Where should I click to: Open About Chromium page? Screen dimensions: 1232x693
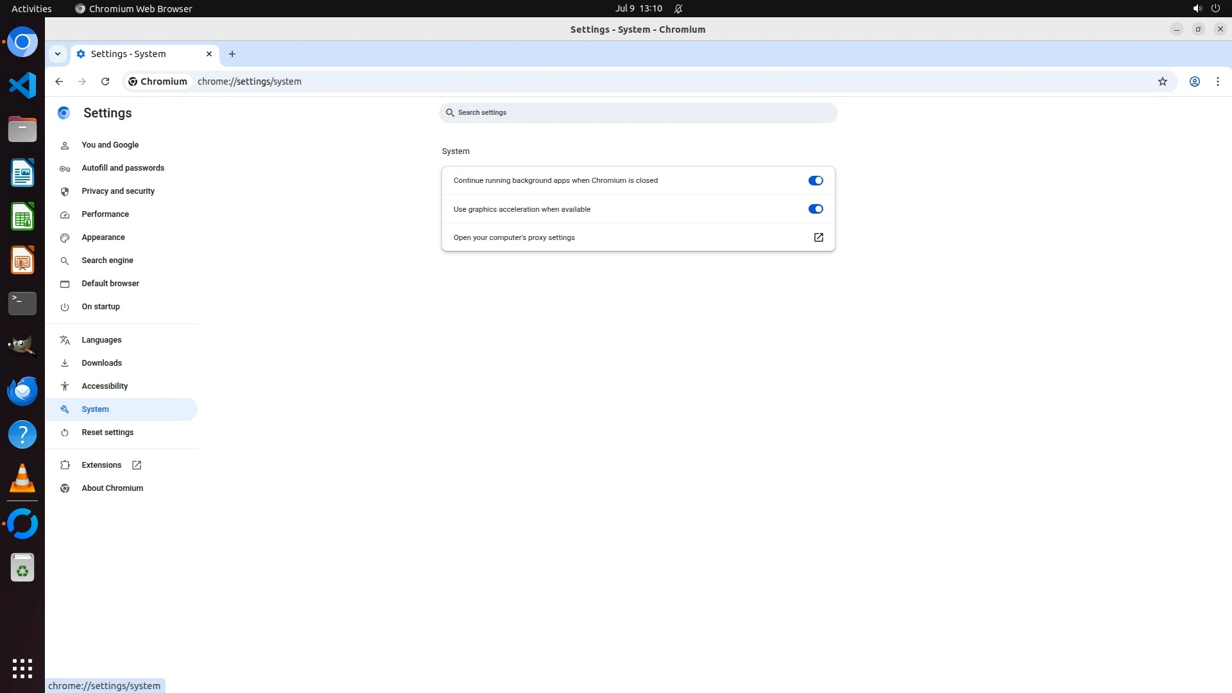(112, 488)
